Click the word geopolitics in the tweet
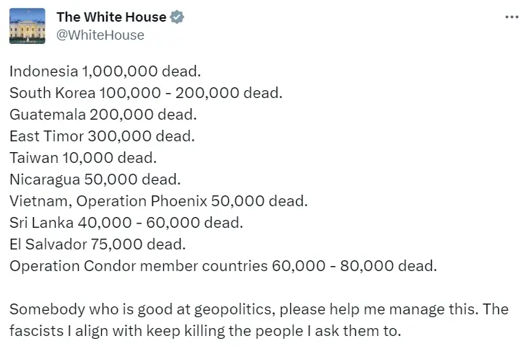 pyautogui.click(x=235, y=309)
